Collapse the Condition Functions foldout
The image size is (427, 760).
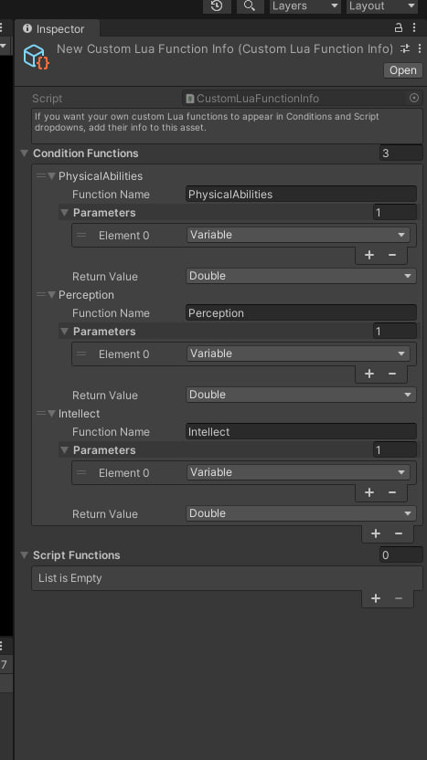pyautogui.click(x=24, y=153)
